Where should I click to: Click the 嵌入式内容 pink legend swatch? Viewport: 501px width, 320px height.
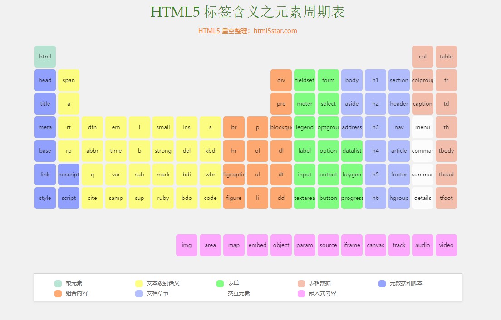pyautogui.click(x=301, y=294)
